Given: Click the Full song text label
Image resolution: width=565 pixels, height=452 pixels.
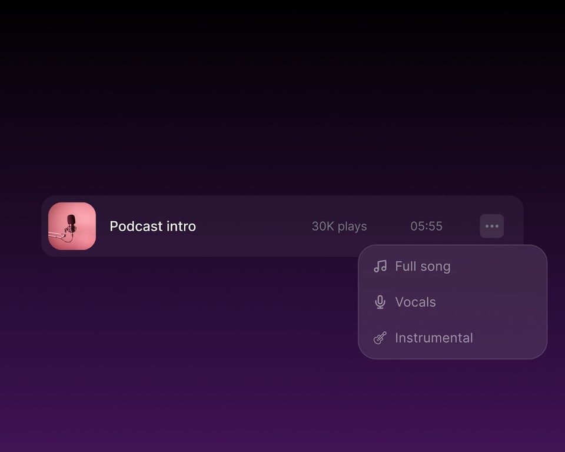Looking at the screenshot, I should [423, 267].
